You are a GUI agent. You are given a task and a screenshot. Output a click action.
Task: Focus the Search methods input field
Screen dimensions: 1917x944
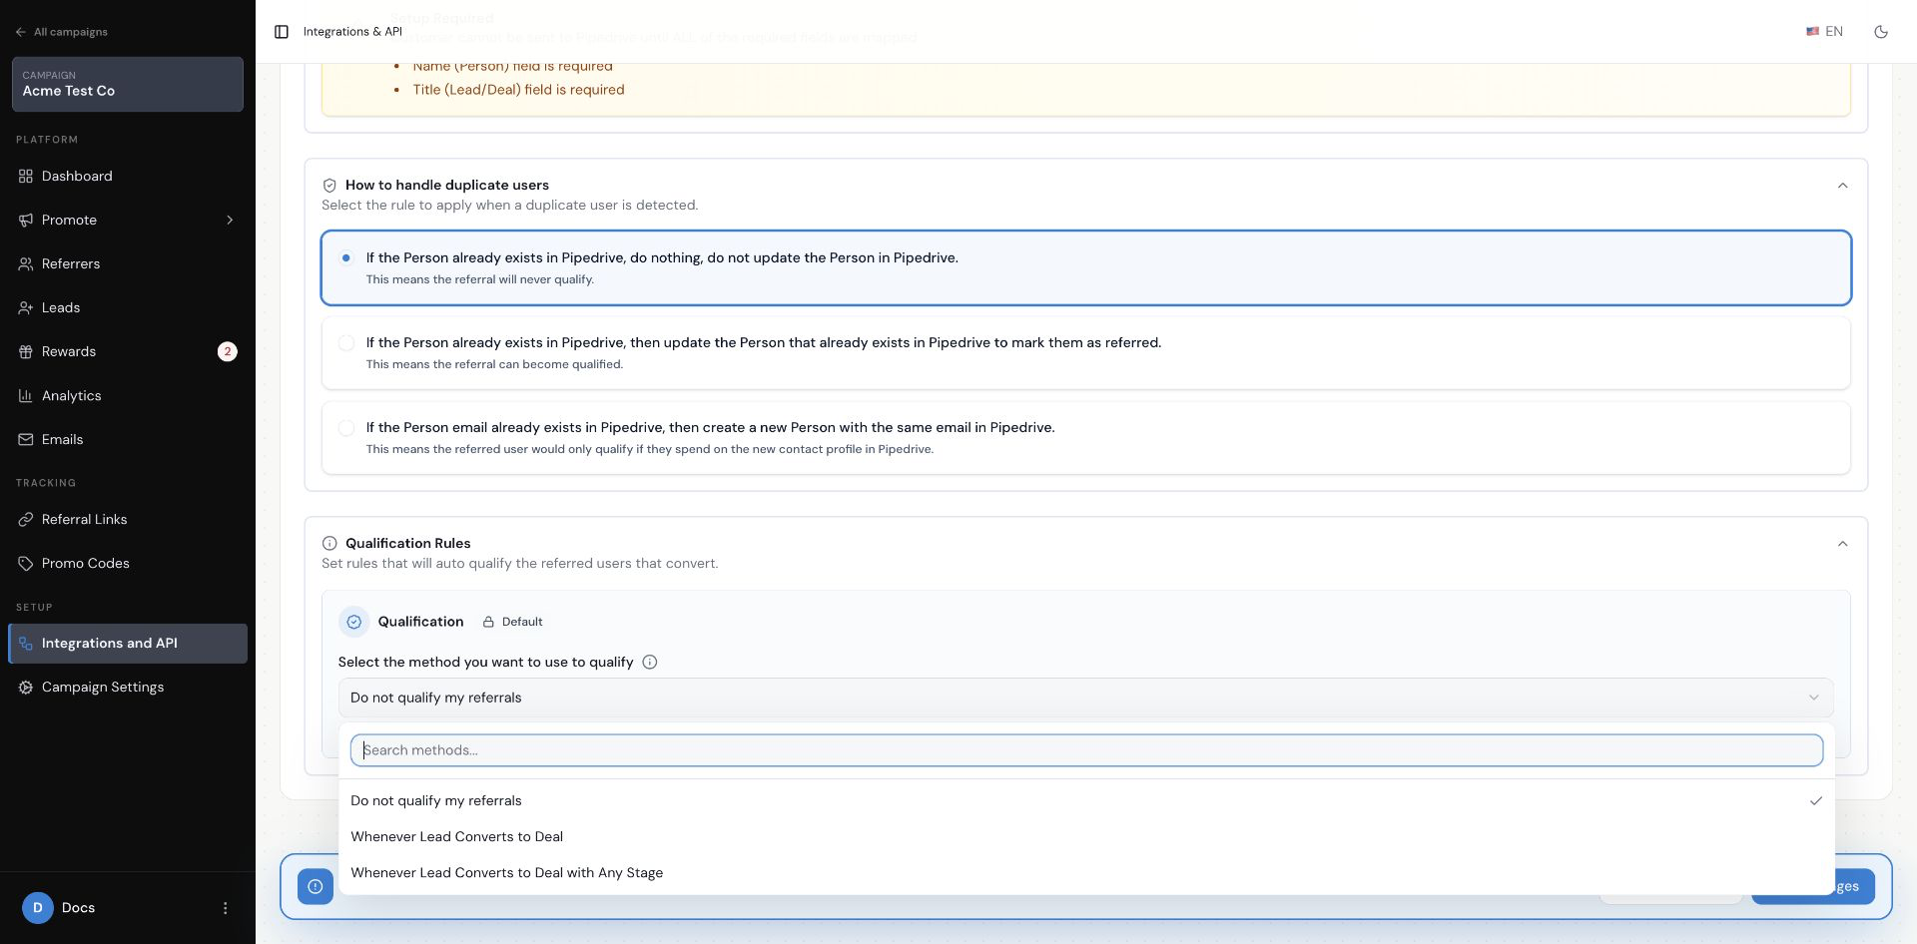point(1086,750)
